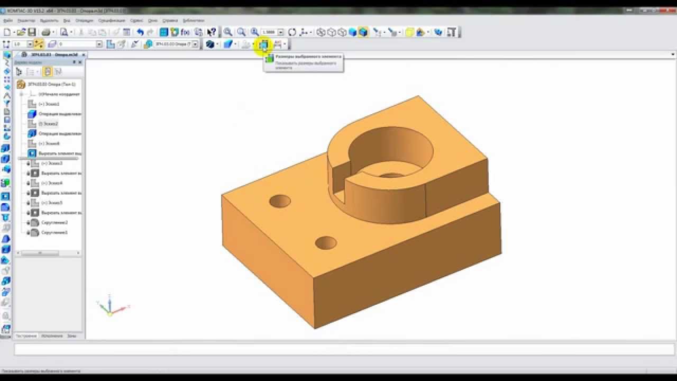Click the dark blue hexagon toolbar icon

coord(210,44)
